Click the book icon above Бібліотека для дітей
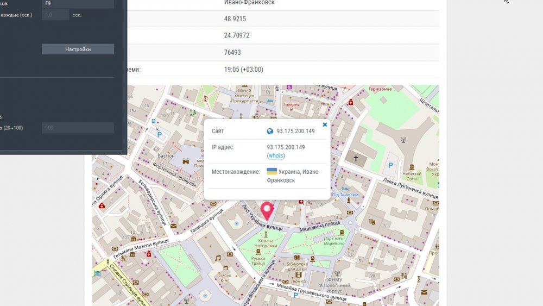This screenshot has height=306, width=543. point(297,258)
